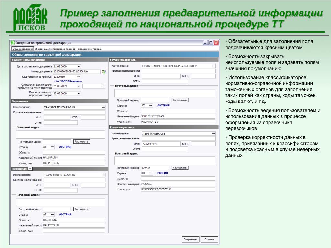Open lookup beside Грузоотправитель Наименование field

tap(214, 66)
